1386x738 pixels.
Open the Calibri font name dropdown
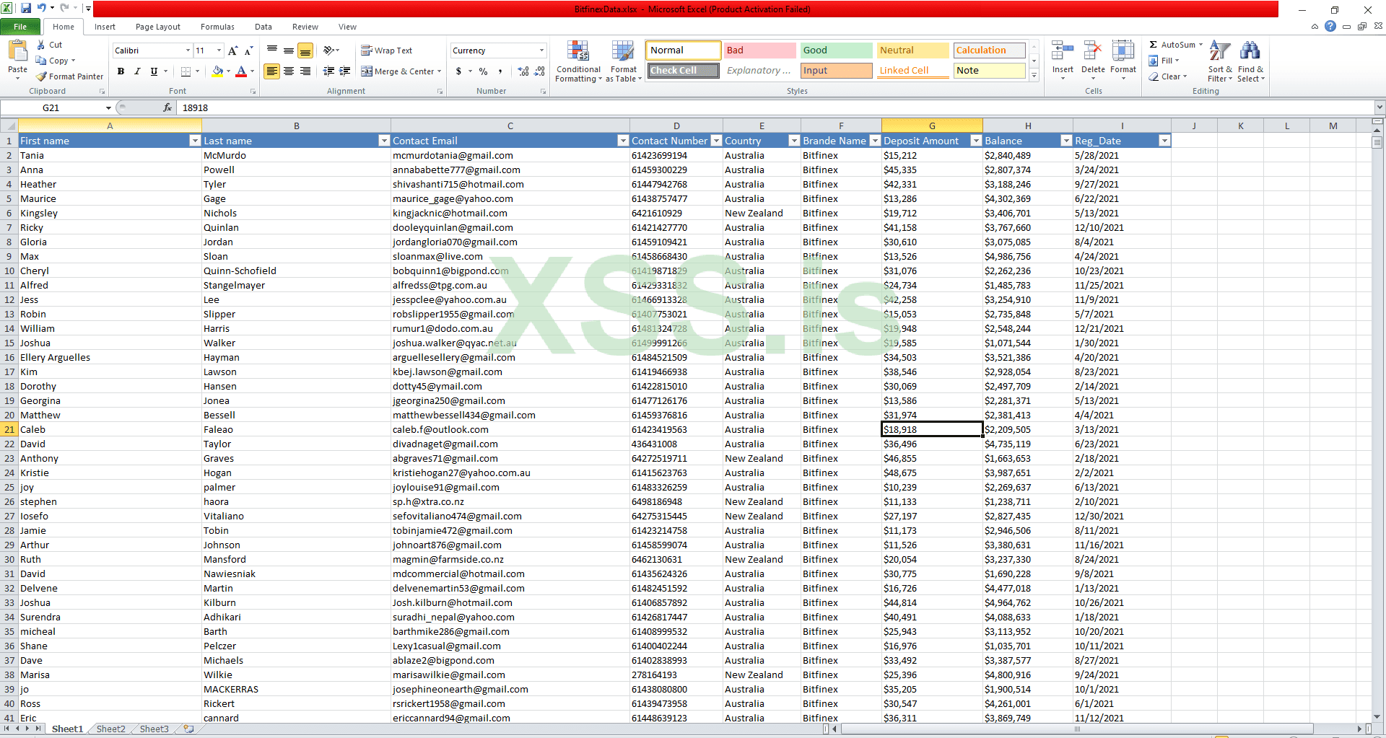(x=188, y=50)
